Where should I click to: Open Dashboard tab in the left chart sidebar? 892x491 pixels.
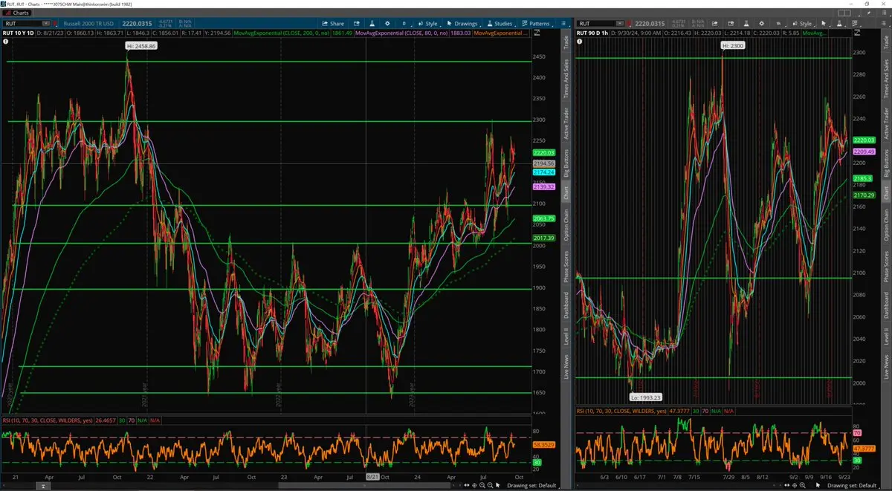(x=566, y=305)
